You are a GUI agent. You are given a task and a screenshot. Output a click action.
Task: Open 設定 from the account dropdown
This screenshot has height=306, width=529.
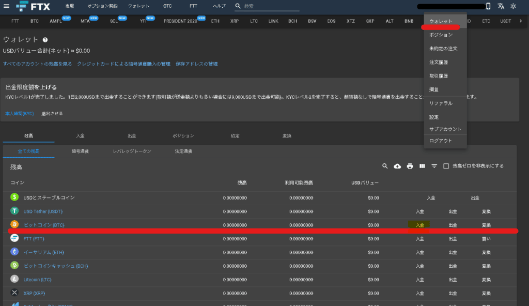(434, 117)
